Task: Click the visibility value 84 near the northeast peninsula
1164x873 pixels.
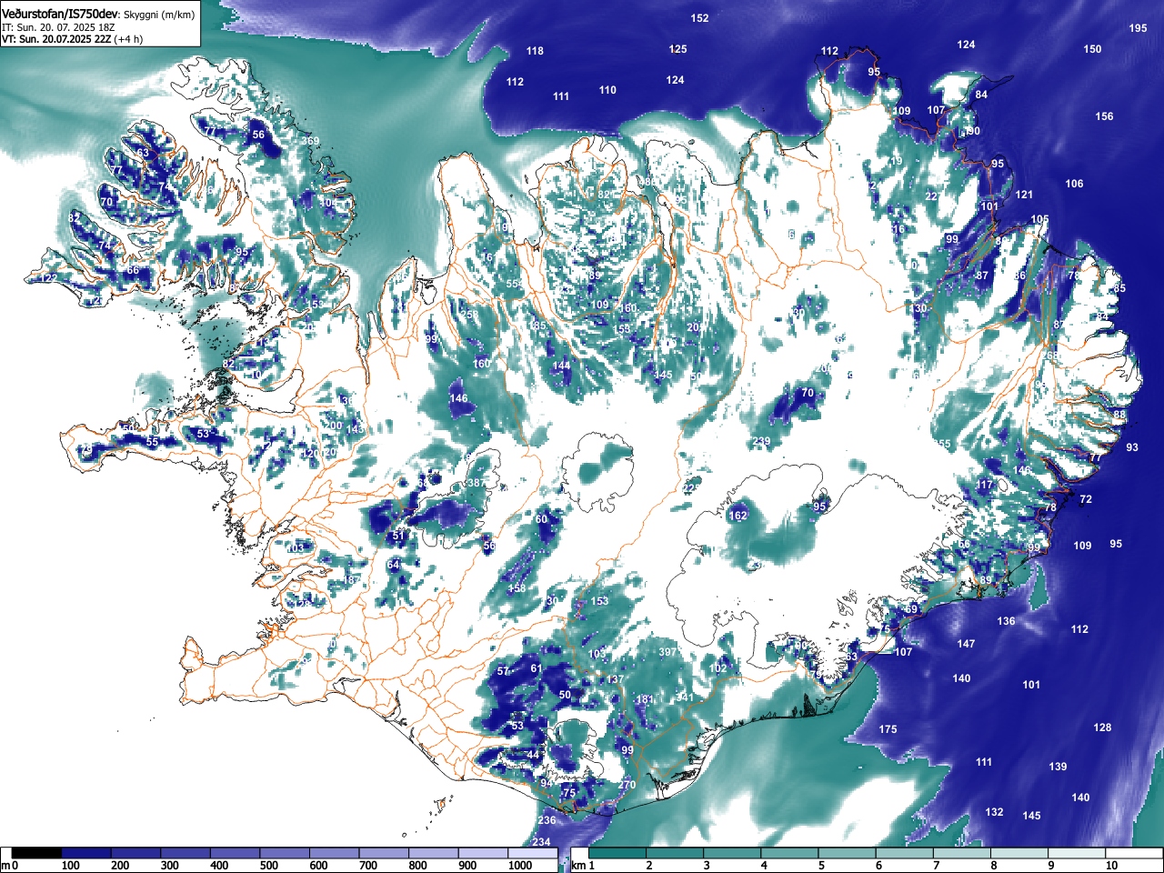Action: pyautogui.click(x=981, y=95)
